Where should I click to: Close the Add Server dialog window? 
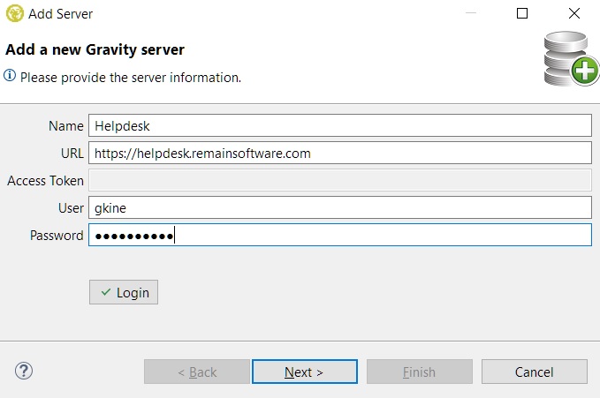[574, 14]
